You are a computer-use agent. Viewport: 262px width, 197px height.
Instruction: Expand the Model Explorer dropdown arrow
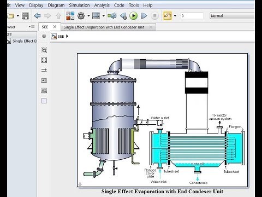click(x=104, y=16)
